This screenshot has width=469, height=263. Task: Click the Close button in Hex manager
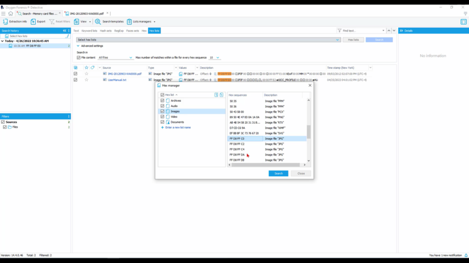point(301,173)
